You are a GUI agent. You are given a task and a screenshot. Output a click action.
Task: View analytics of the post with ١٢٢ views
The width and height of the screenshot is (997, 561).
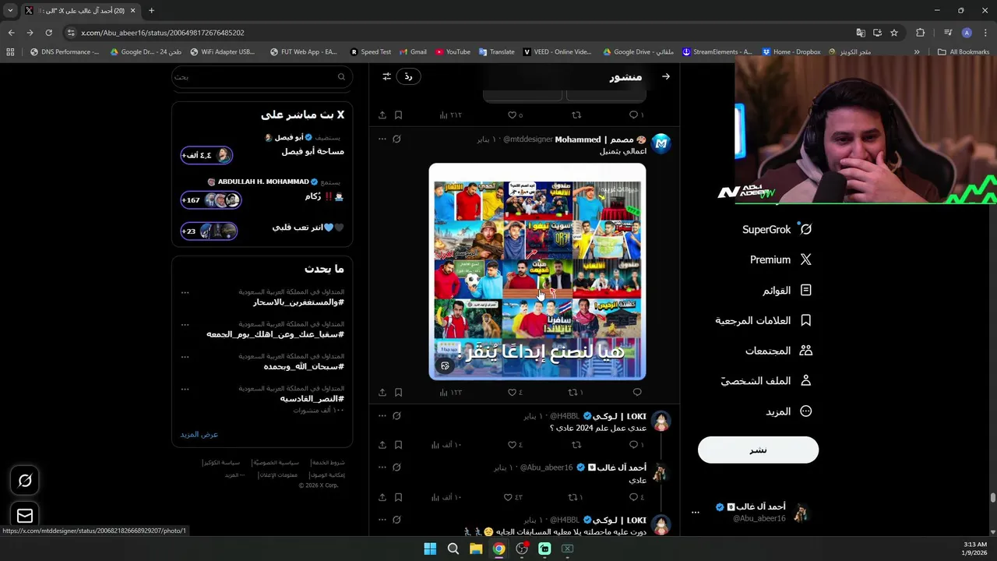(x=451, y=392)
